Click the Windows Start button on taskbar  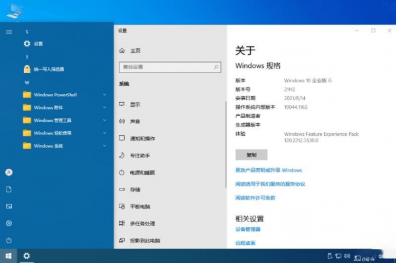click(x=9, y=256)
